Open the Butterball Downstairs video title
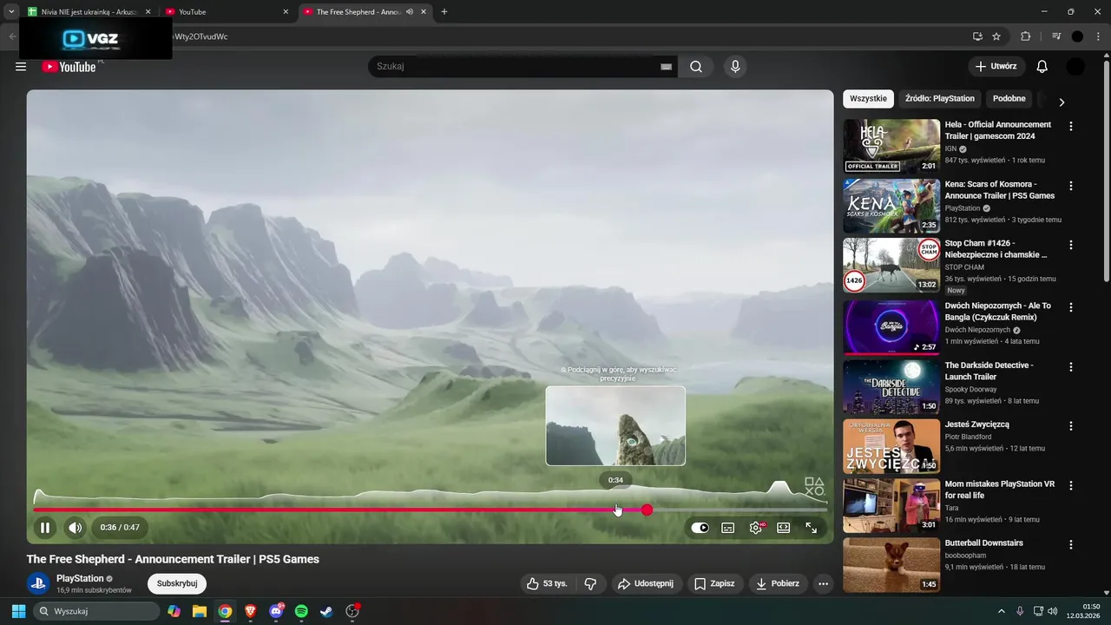The width and height of the screenshot is (1111, 625). click(x=983, y=543)
